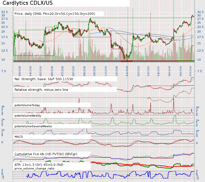Click the red segment on the price status bar
The height and width of the screenshot is (182, 205).
point(127,61)
